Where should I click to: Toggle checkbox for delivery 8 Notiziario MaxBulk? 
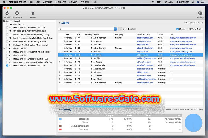pyautogui.click(x=7, y=45)
